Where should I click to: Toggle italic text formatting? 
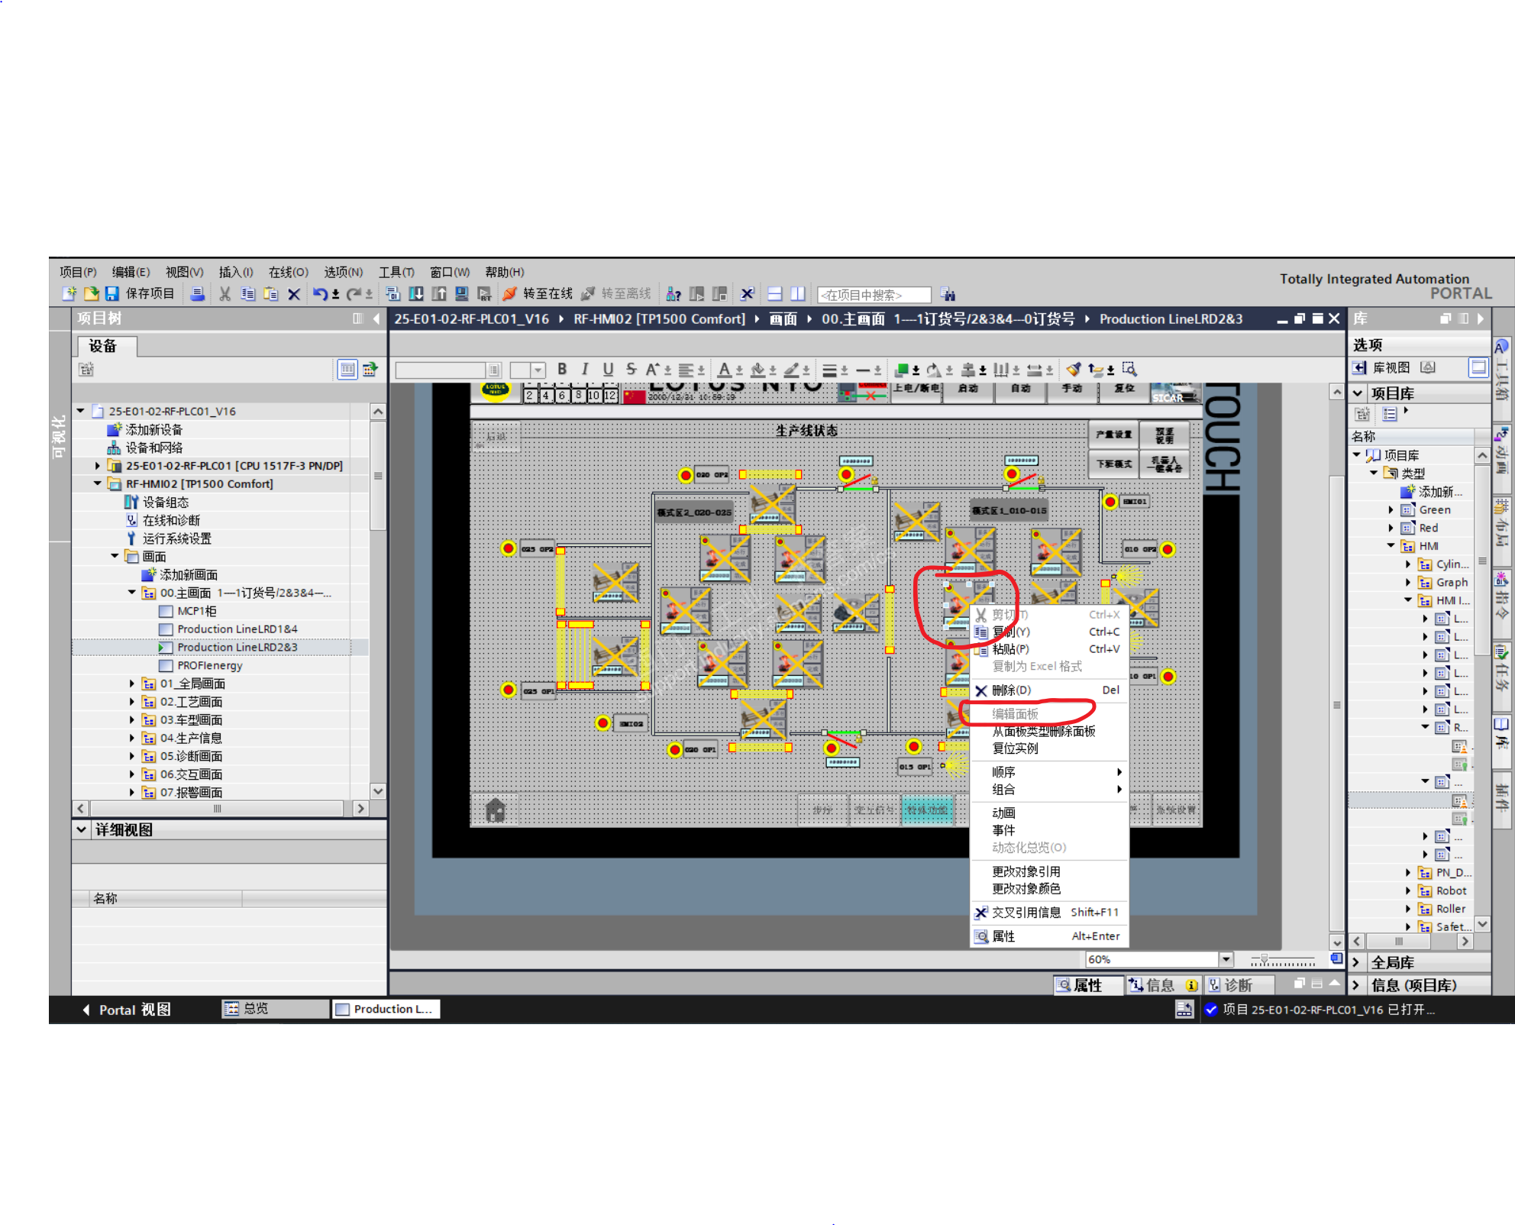pyautogui.click(x=585, y=370)
